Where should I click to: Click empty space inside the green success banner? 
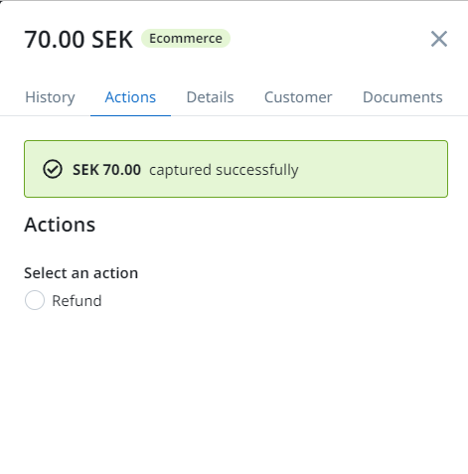371,169
